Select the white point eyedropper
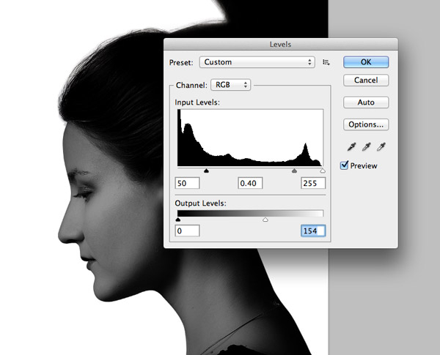Viewport: 440px width, 355px height. 379,146
